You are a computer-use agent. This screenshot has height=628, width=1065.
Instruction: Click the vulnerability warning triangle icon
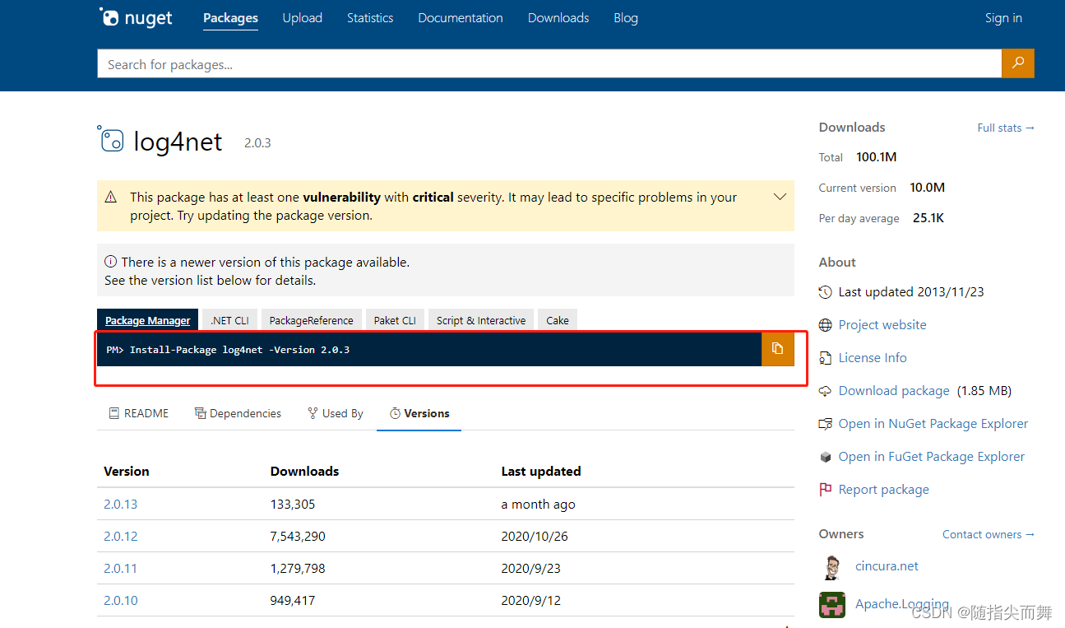(x=111, y=198)
